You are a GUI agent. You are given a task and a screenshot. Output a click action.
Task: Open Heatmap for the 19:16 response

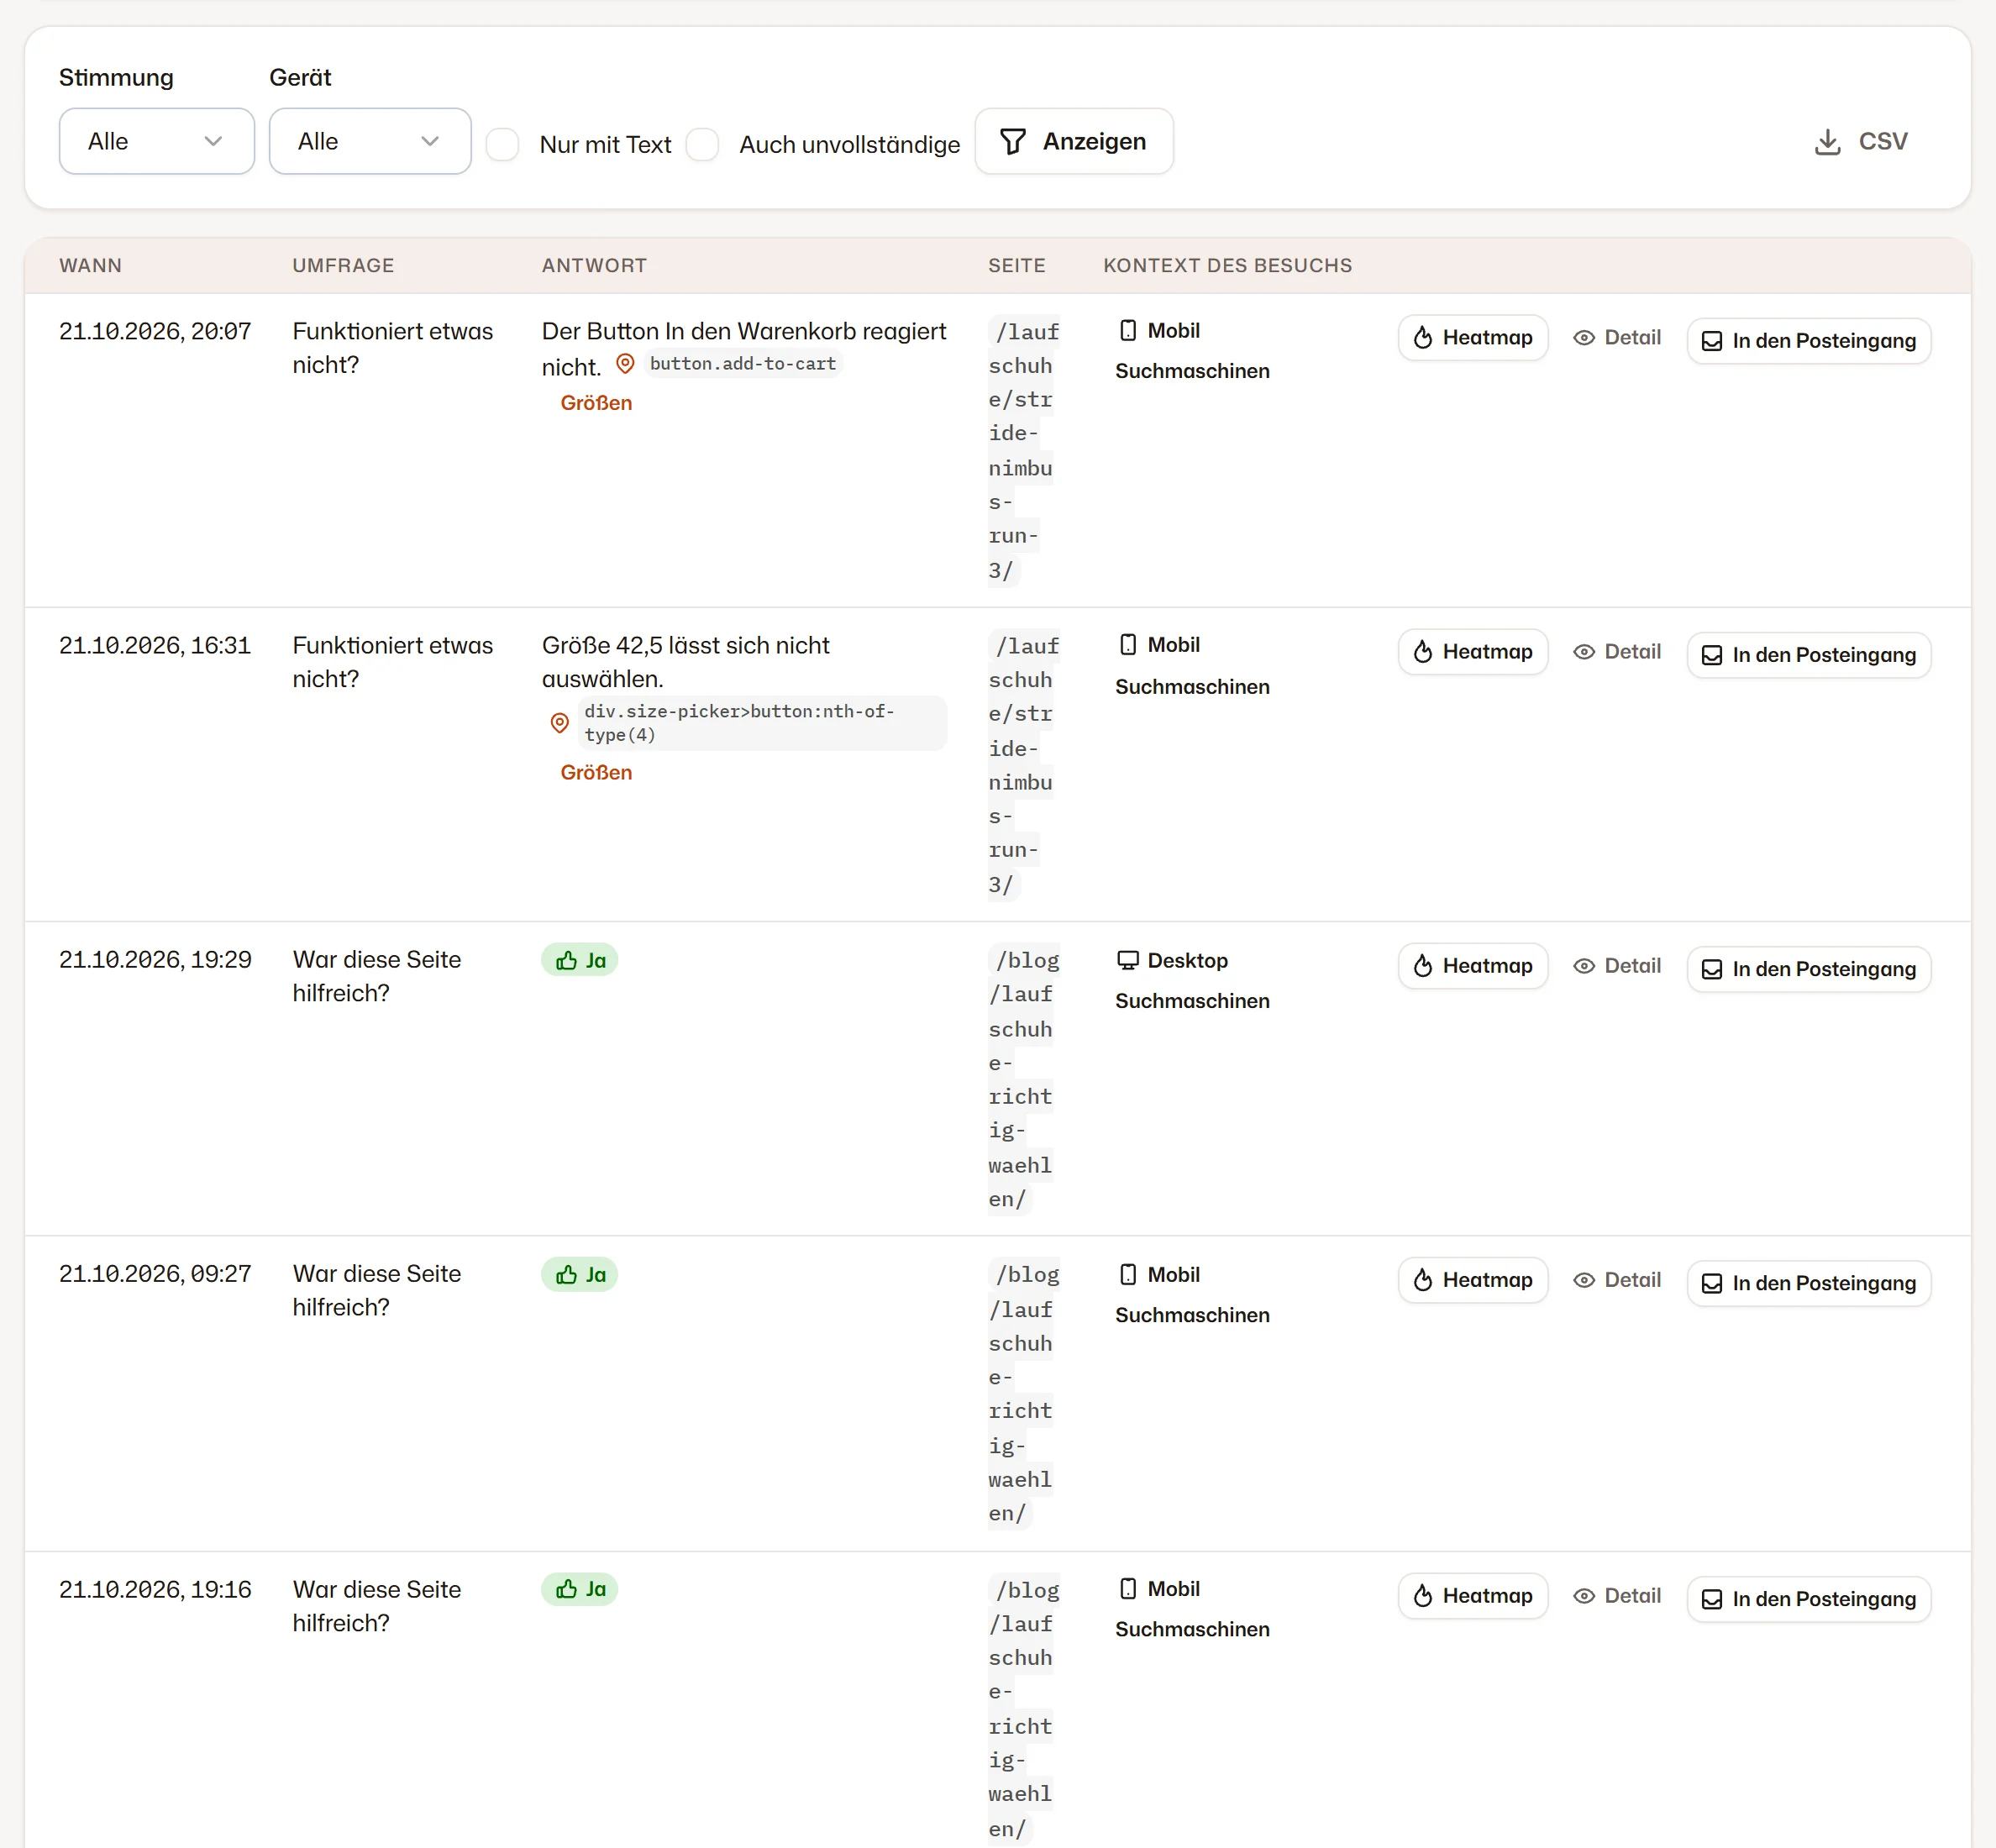click(x=1473, y=1596)
